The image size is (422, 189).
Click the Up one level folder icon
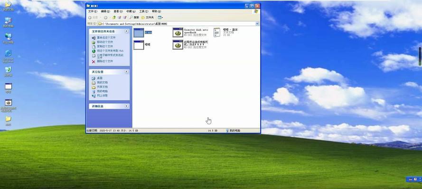point(114,17)
